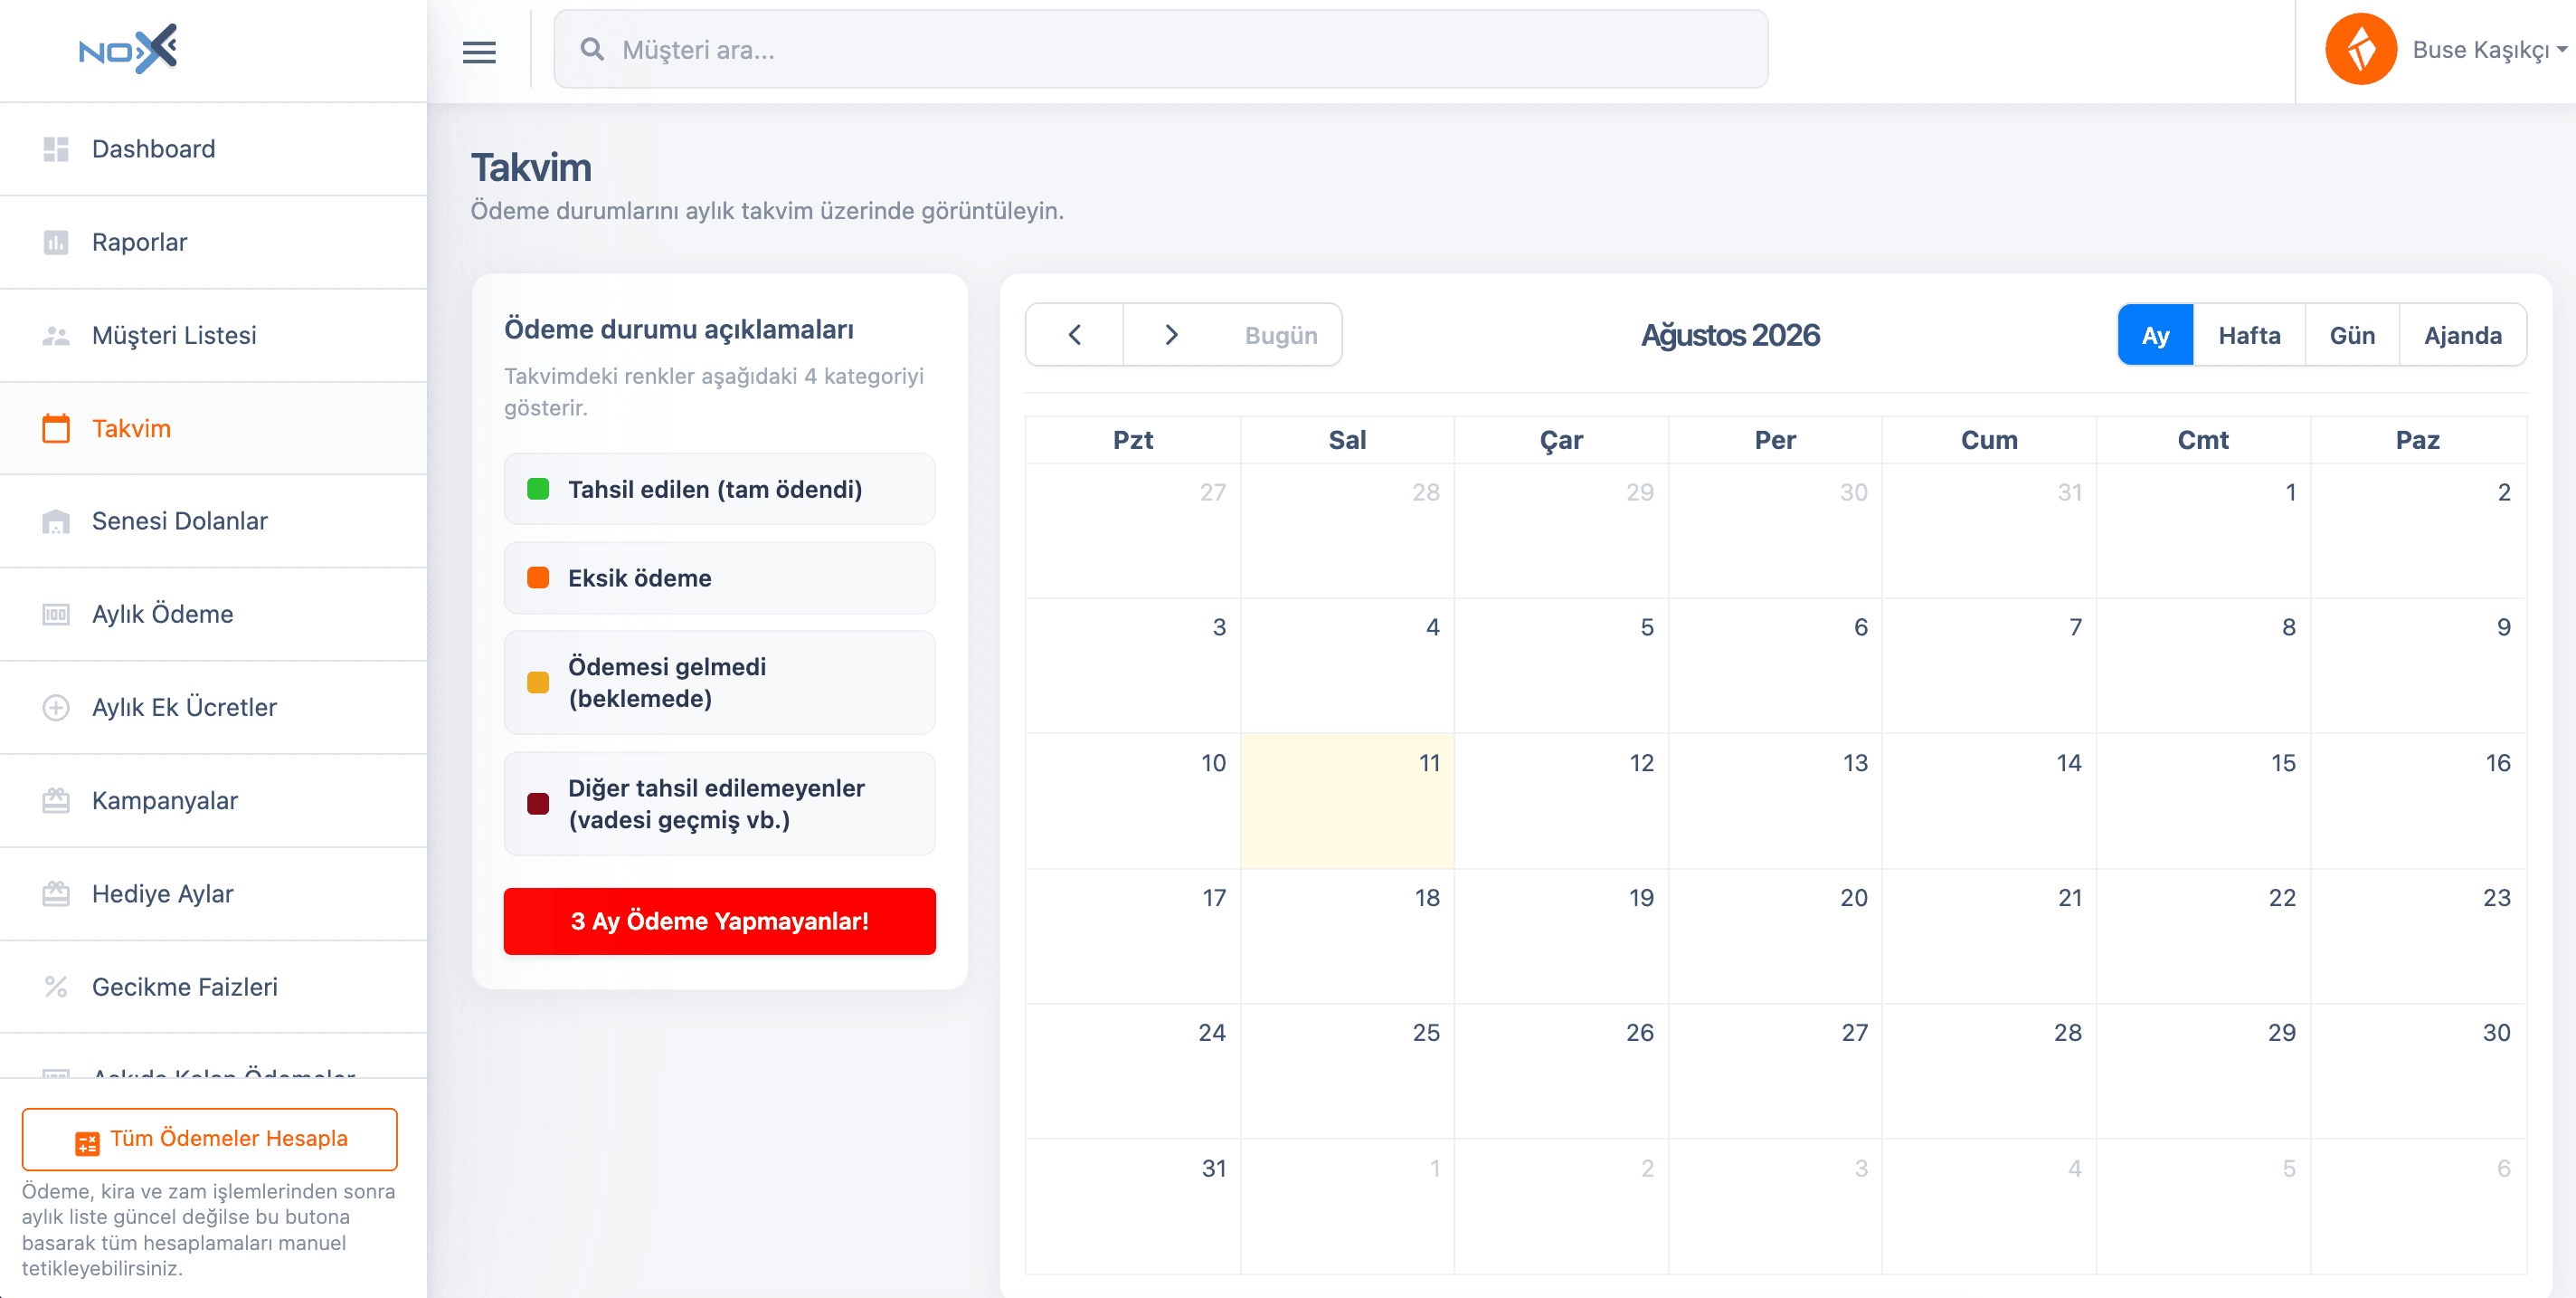2576x1298 pixels.
Task: Click the Aylık Ek Ücretler plus icon
Action: point(56,708)
